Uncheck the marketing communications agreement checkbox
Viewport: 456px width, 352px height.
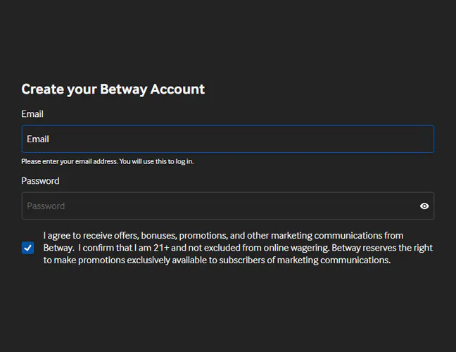[x=27, y=248]
